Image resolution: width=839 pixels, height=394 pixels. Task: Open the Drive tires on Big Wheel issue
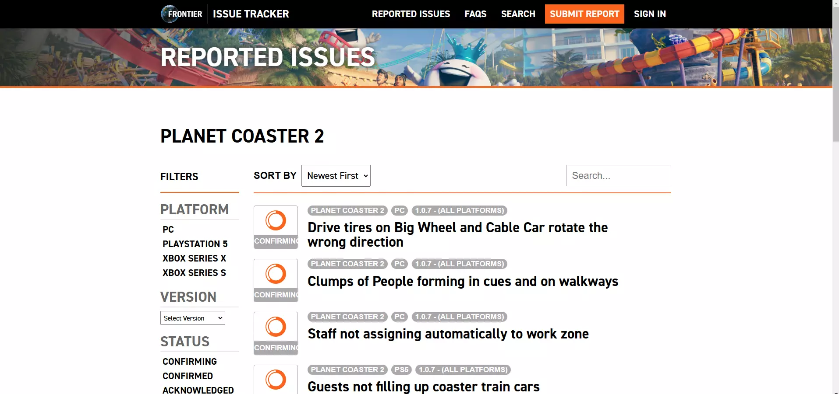457,235
